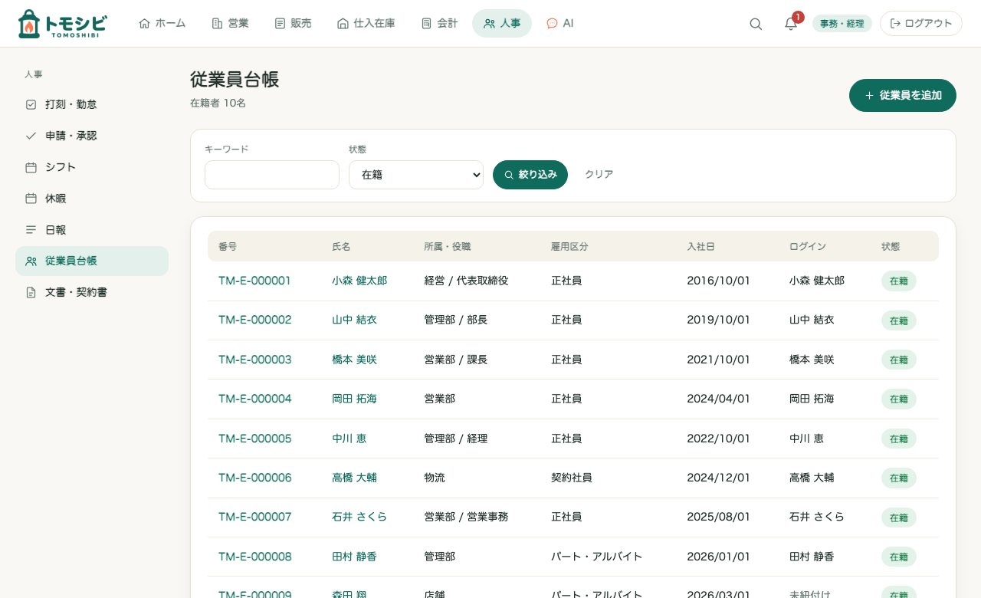
Task: Switch to the 人事 top navigation tab
Action: tap(502, 24)
